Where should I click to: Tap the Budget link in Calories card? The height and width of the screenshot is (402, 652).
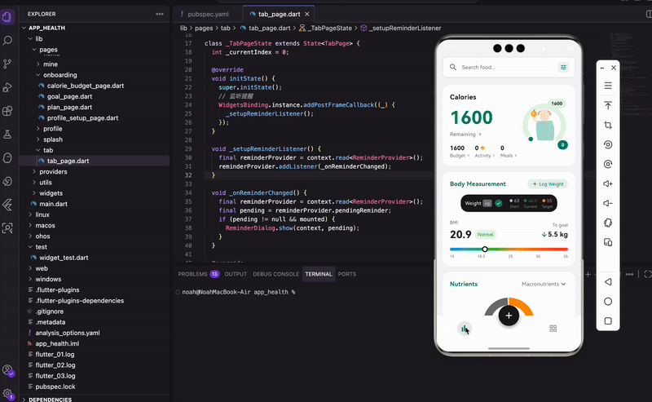(459, 156)
